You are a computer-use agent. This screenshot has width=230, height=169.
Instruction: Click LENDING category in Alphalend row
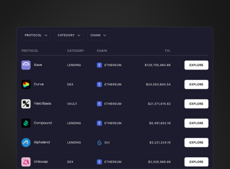pos(74,142)
